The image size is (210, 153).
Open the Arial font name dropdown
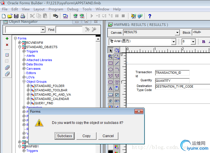point(174,42)
